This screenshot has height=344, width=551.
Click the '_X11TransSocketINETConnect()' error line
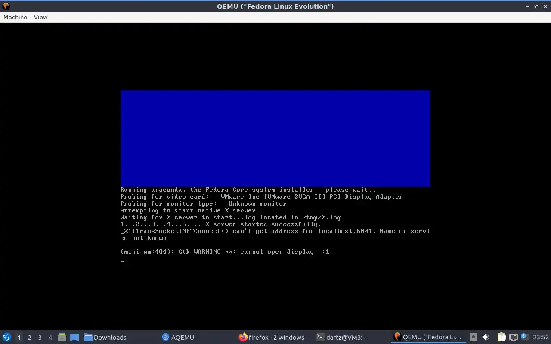[x=275, y=234]
